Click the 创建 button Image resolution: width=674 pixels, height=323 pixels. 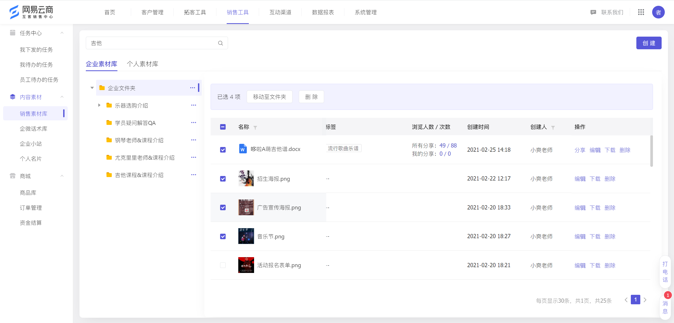click(x=649, y=43)
